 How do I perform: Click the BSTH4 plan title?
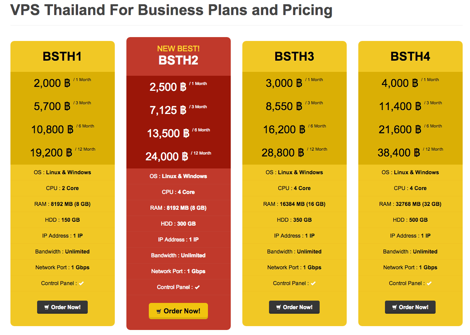410,56
